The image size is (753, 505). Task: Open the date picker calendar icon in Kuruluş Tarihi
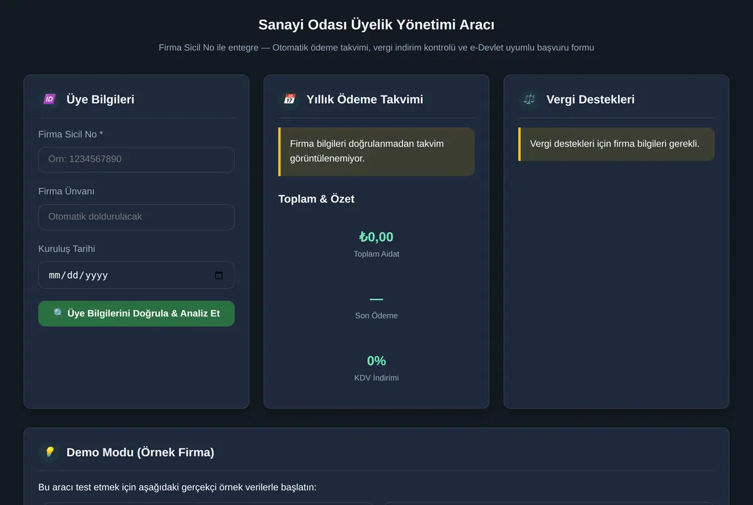[218, 275]
